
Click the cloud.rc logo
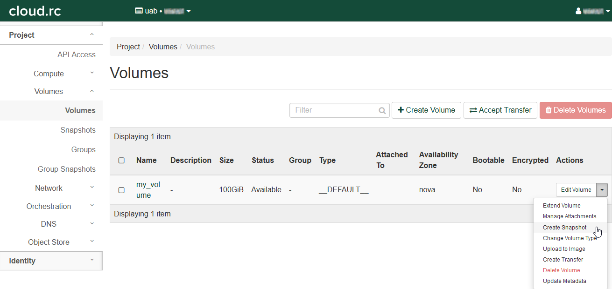pyautogui.click(x=35, y=11)
